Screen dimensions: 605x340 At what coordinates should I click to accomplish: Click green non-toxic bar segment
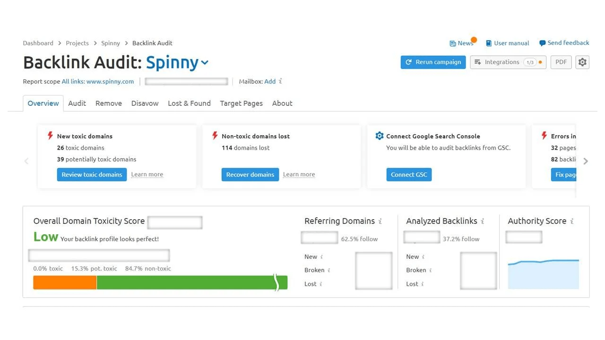(192, 282)
